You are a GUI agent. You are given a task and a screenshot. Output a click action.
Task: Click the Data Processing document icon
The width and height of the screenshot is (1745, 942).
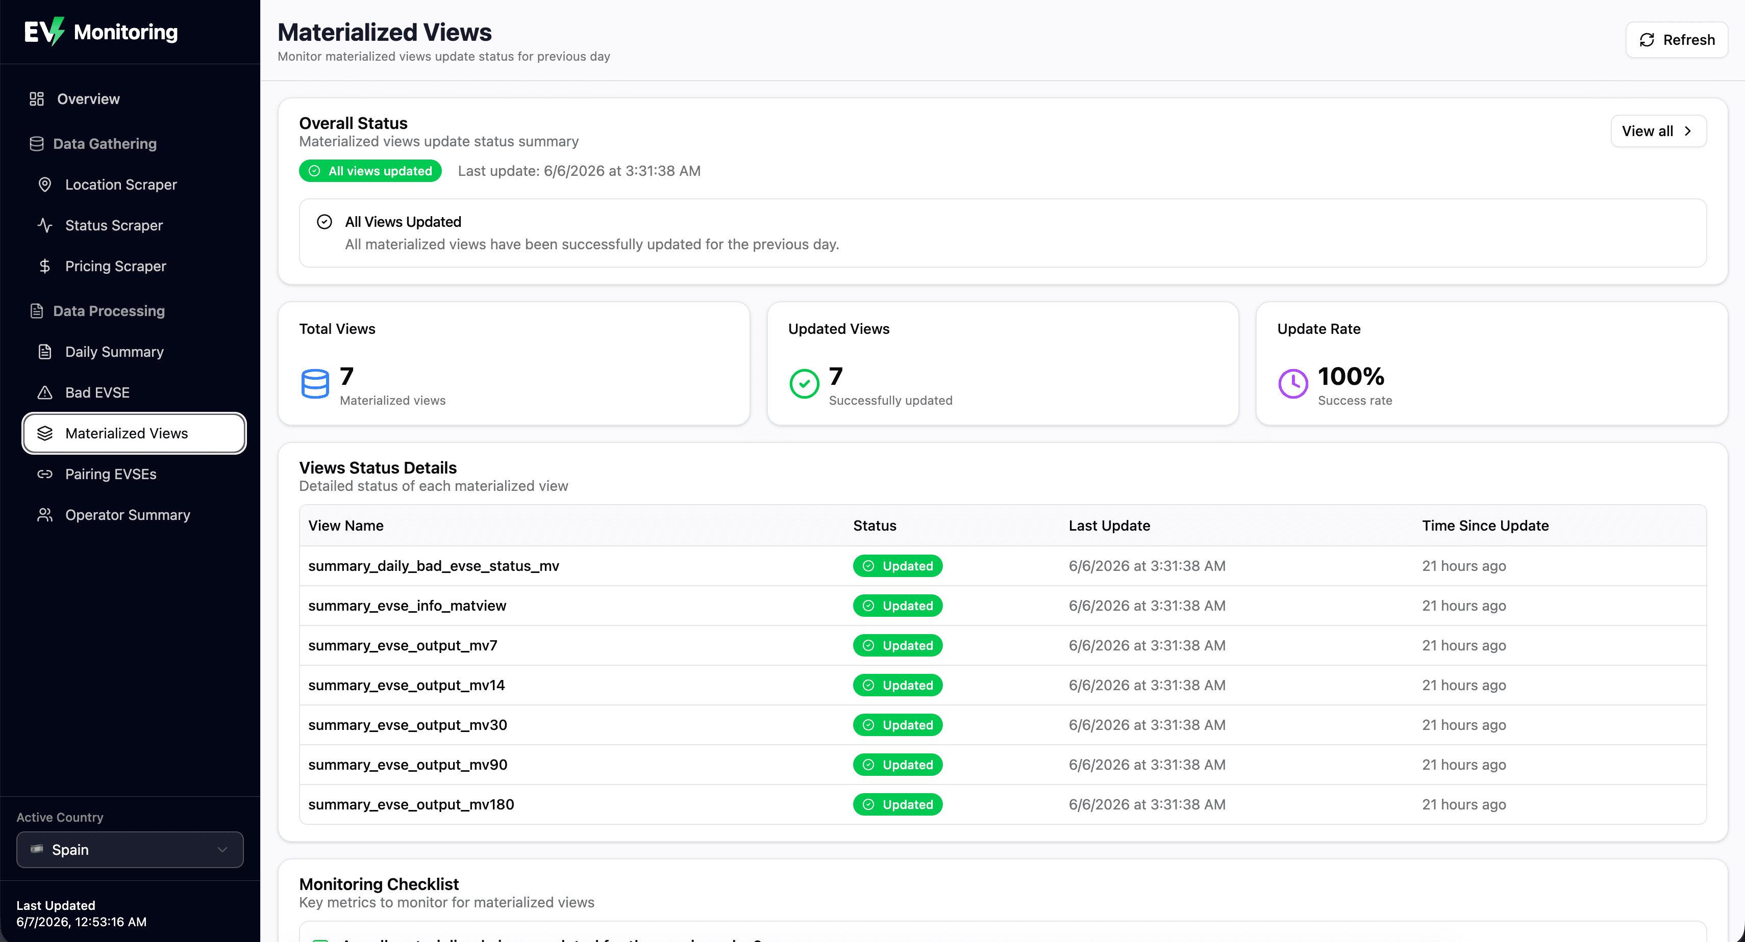(37, 310)
